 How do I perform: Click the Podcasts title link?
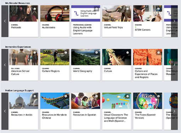pyautogui.click(x=16, y=27)
